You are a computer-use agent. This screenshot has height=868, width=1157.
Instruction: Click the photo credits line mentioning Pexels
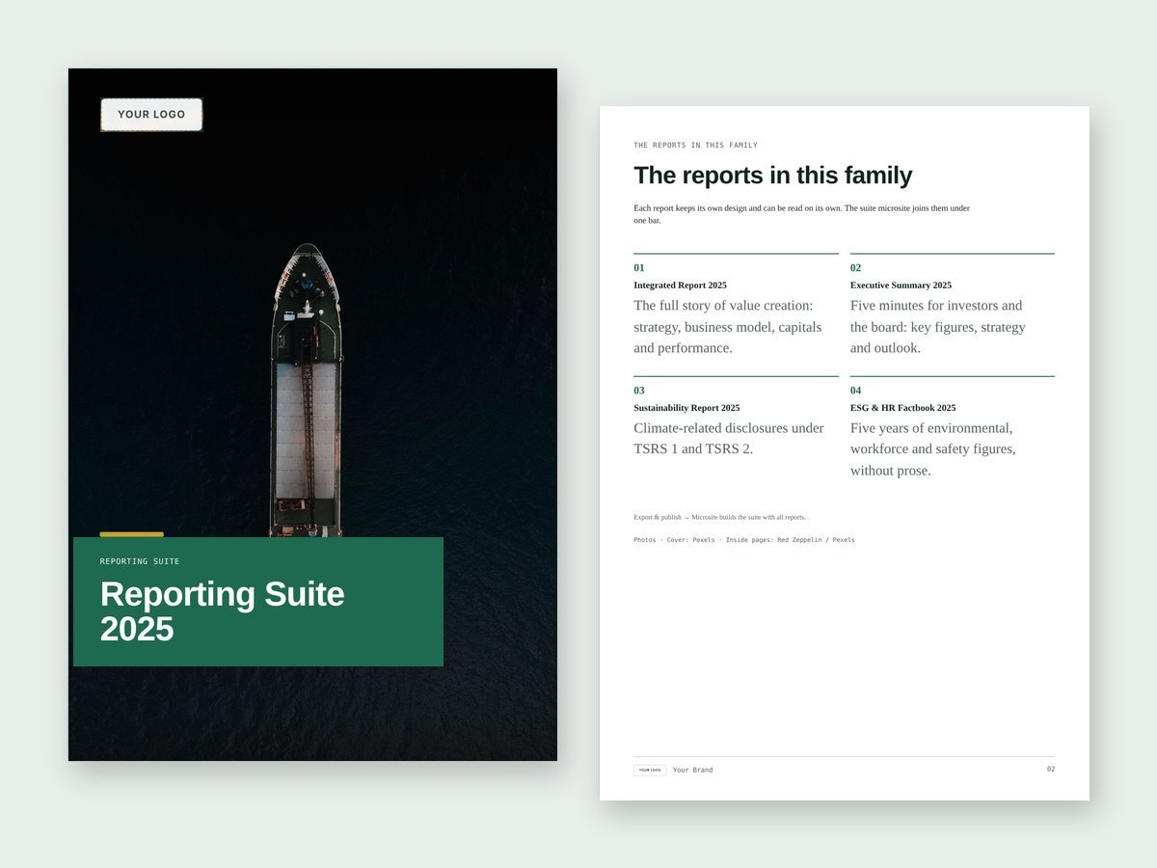[x=744, y=540]
